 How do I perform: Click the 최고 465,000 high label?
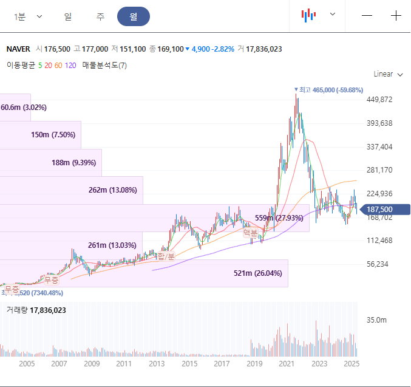click(x=328, y=90)
